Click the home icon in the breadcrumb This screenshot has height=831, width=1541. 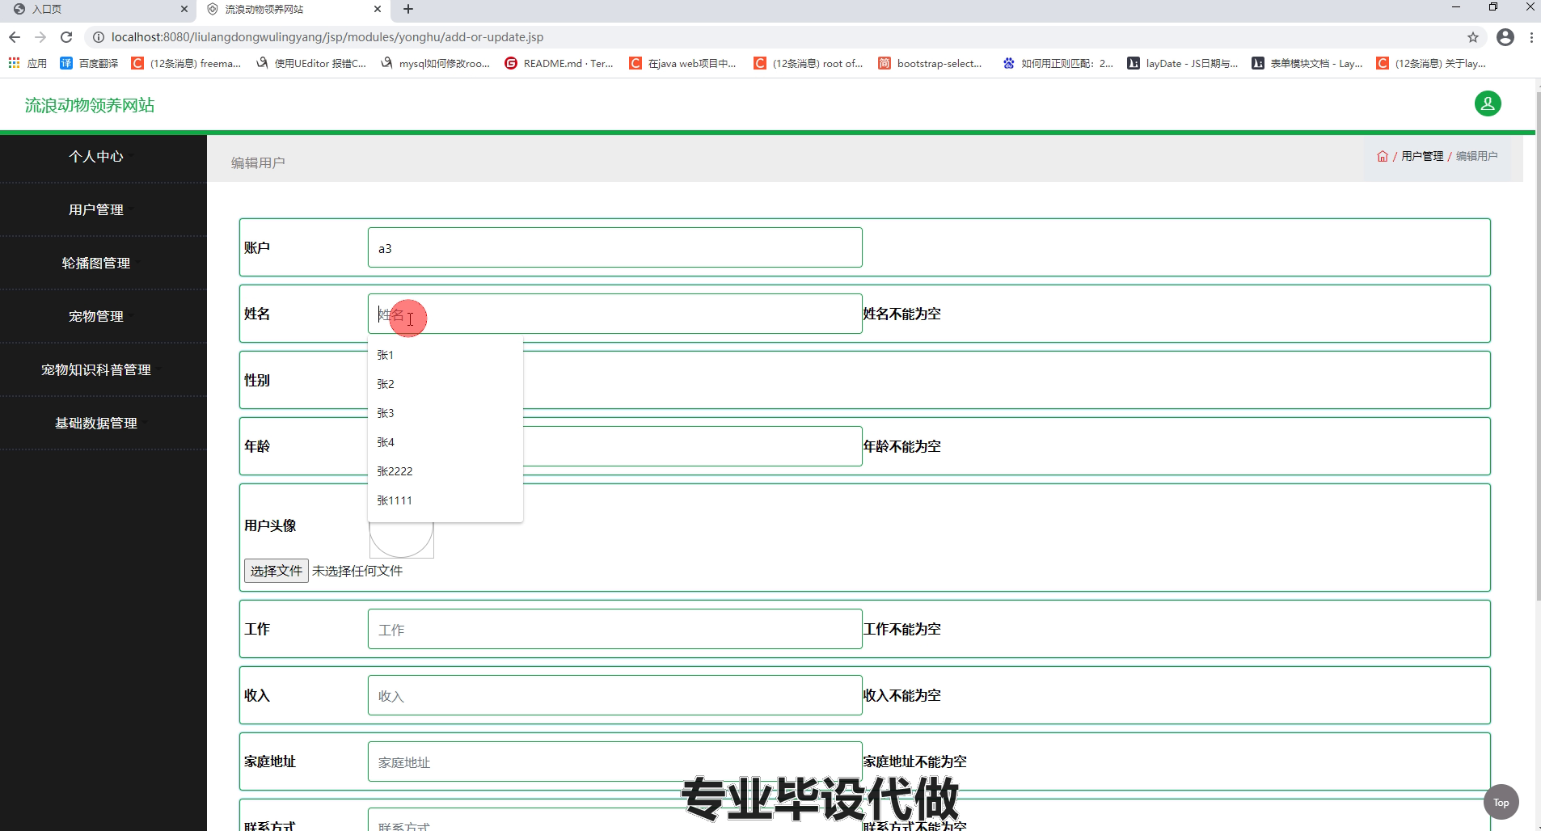coord(1383,156)
